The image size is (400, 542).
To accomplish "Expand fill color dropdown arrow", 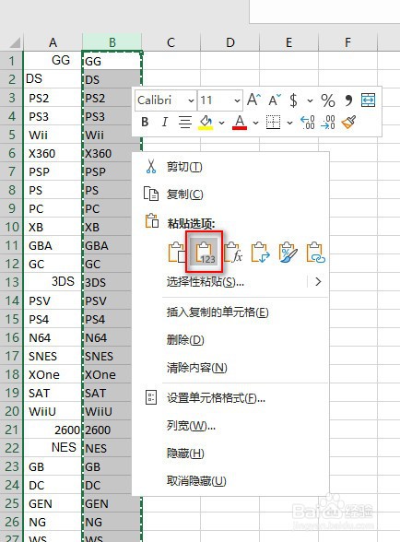I will tap(221, 123).
